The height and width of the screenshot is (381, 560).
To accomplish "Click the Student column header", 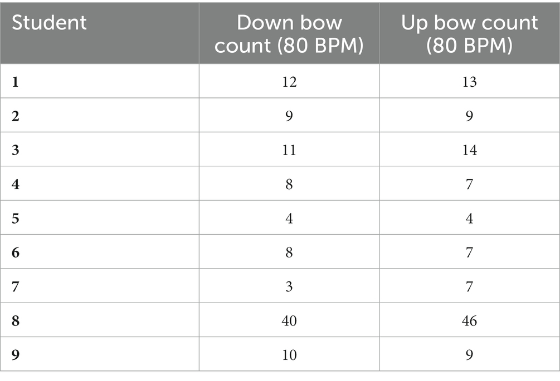I will [x=49, y=22].
